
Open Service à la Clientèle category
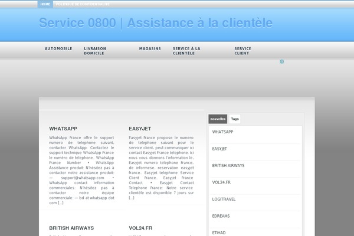pos(186,51)
